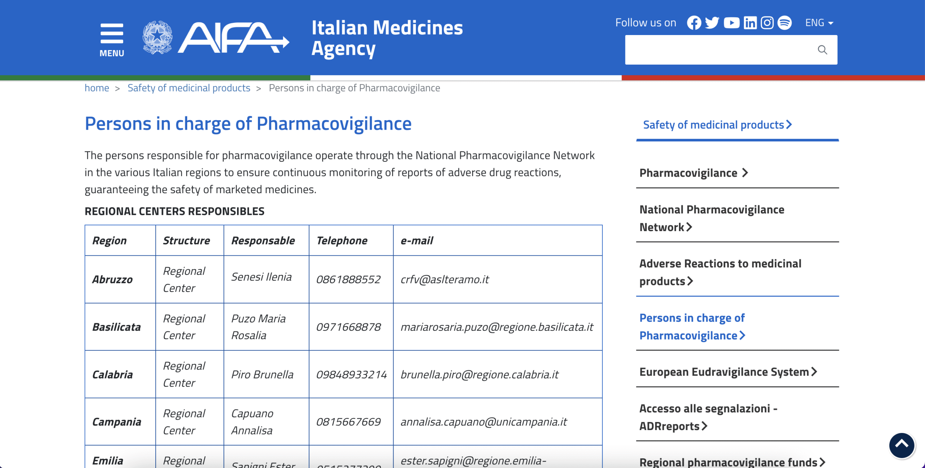The width and height of the screenshot is (925, 468).
Task: Click the AIFA logo
Action: click(x=216, y=38)
